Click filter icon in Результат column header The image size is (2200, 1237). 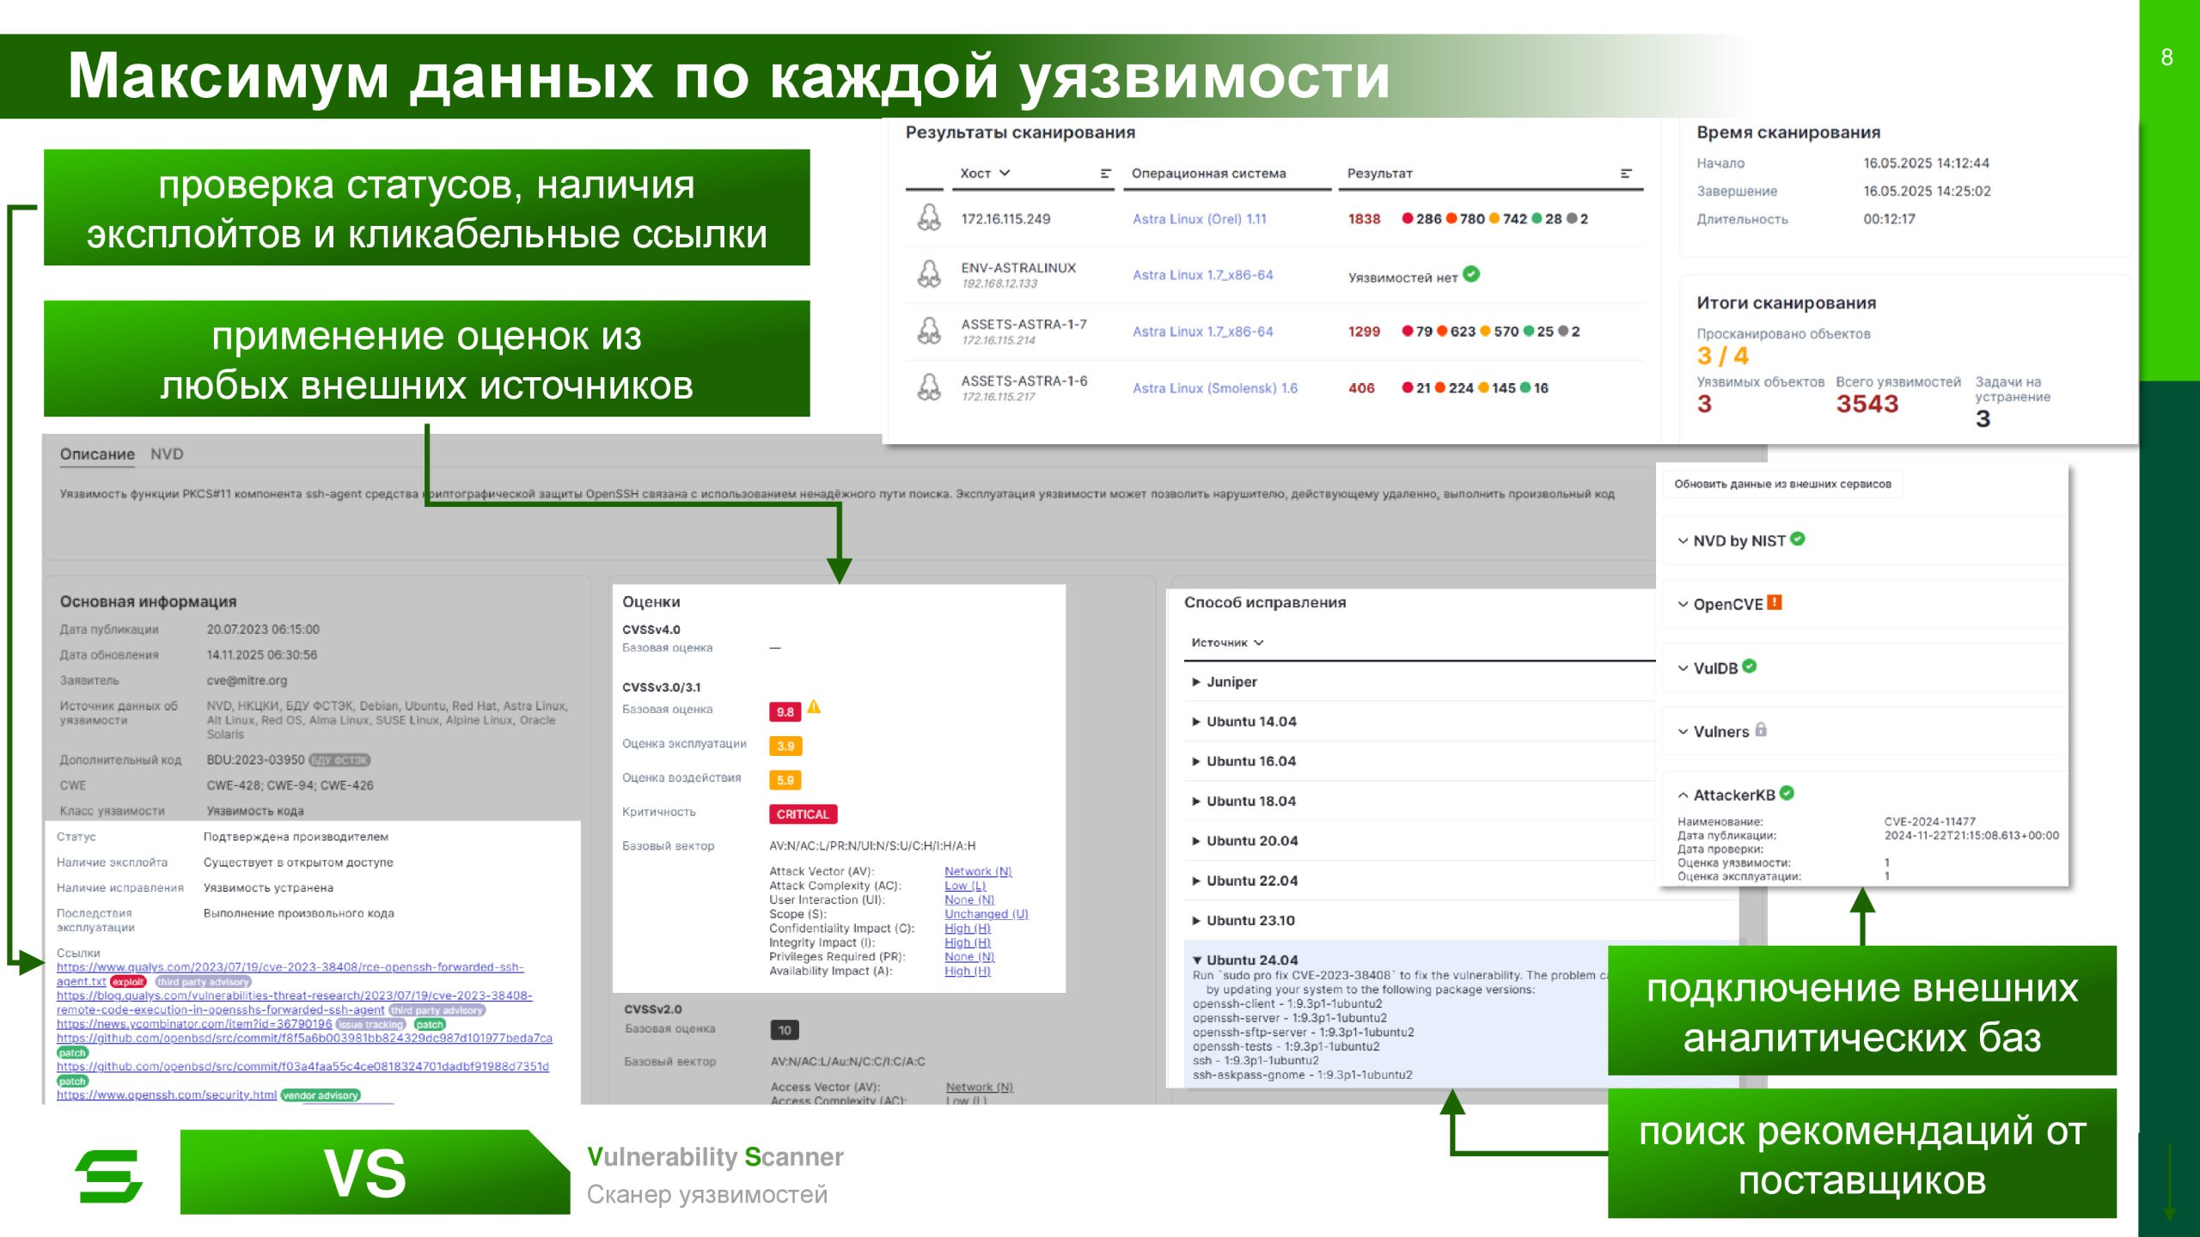[x=1626, y=174]
